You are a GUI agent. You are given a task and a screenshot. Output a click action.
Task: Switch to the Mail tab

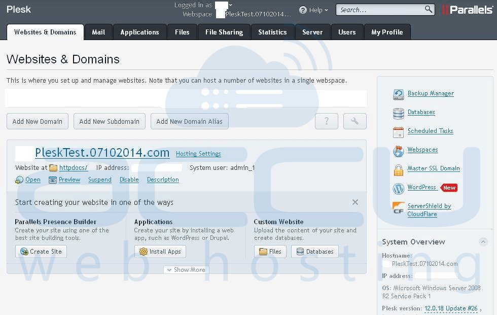98,32
